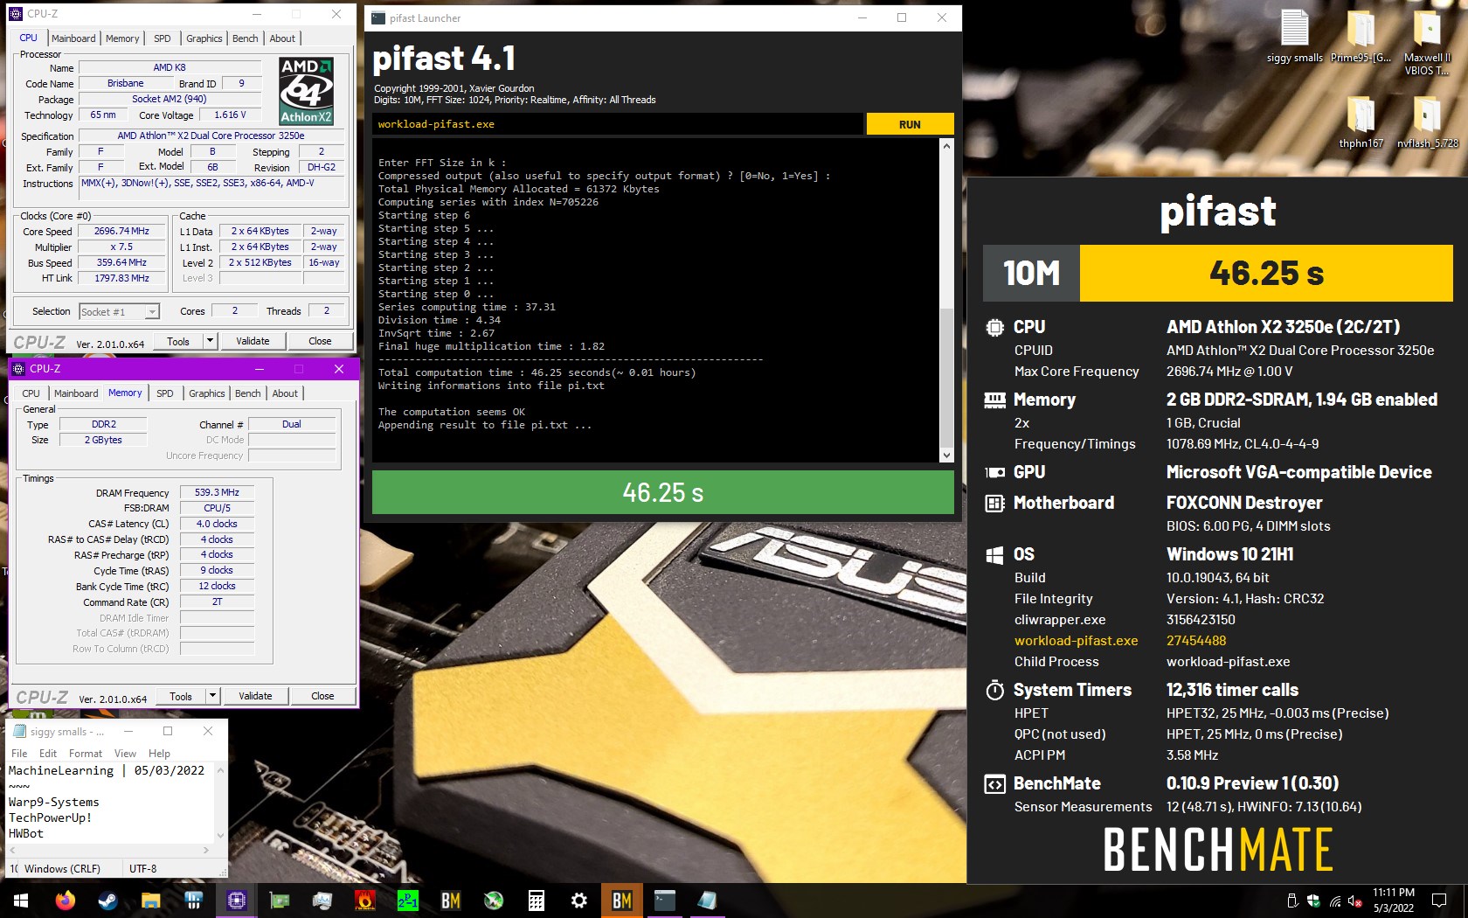Switch to Mainboard tab in Processor CPU-Z window
The image size is (1468, 918).
click(x=73, y=38)
